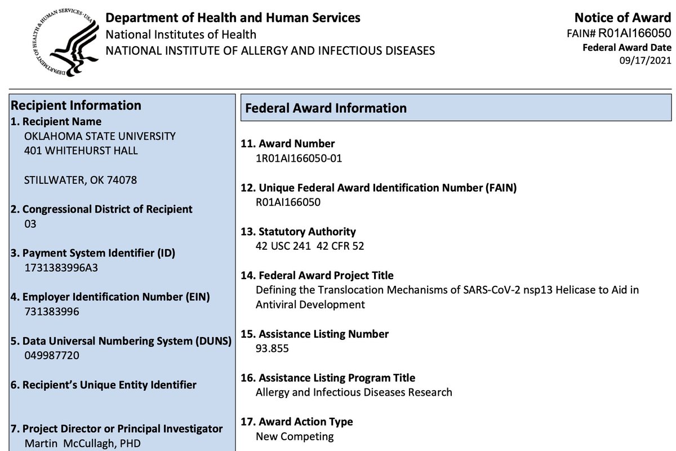Select '42 USC 241 42 CFR 52' text
The image size is (676, 451).
311,246
